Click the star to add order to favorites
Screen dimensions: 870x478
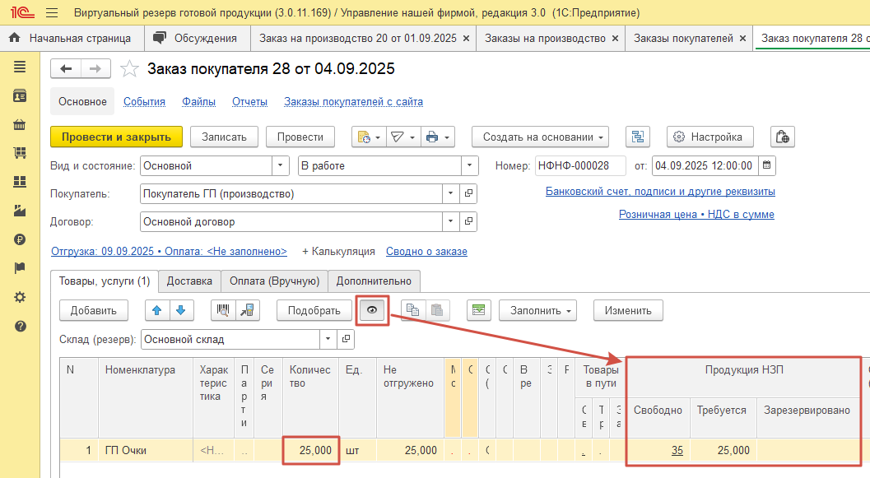[129, 69]
